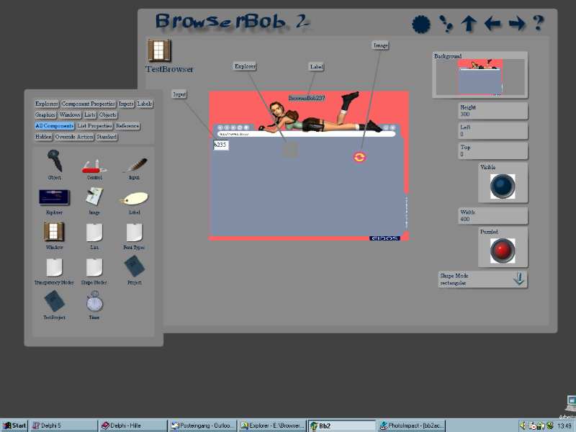Switch to the Graphics category tab
Viewport: 576px width, 432px height.
point(45,115)
